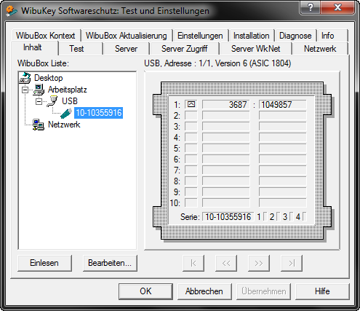Select Arbeitsplatz label in the tree
360x311 pixels.
[68, 90]
